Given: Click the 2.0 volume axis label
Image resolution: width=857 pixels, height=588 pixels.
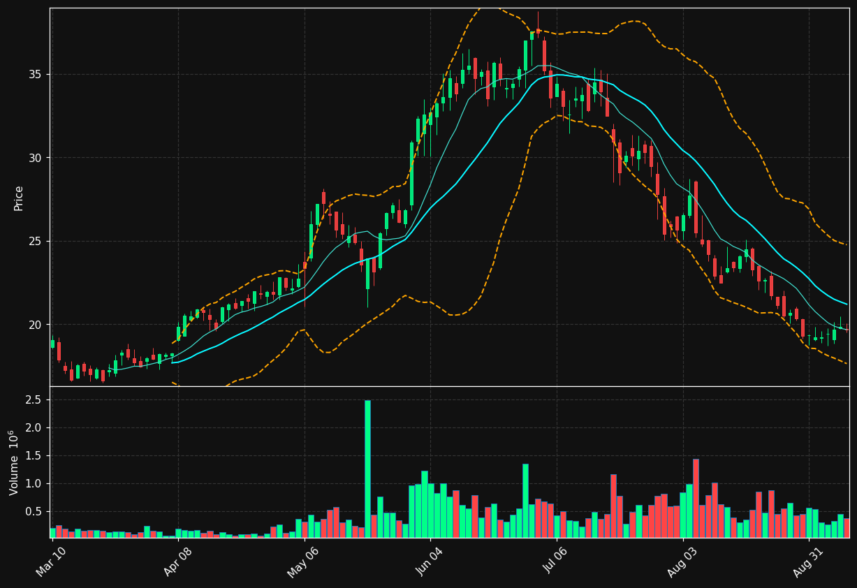Looking at the screenshot, I should coord(34,428).
